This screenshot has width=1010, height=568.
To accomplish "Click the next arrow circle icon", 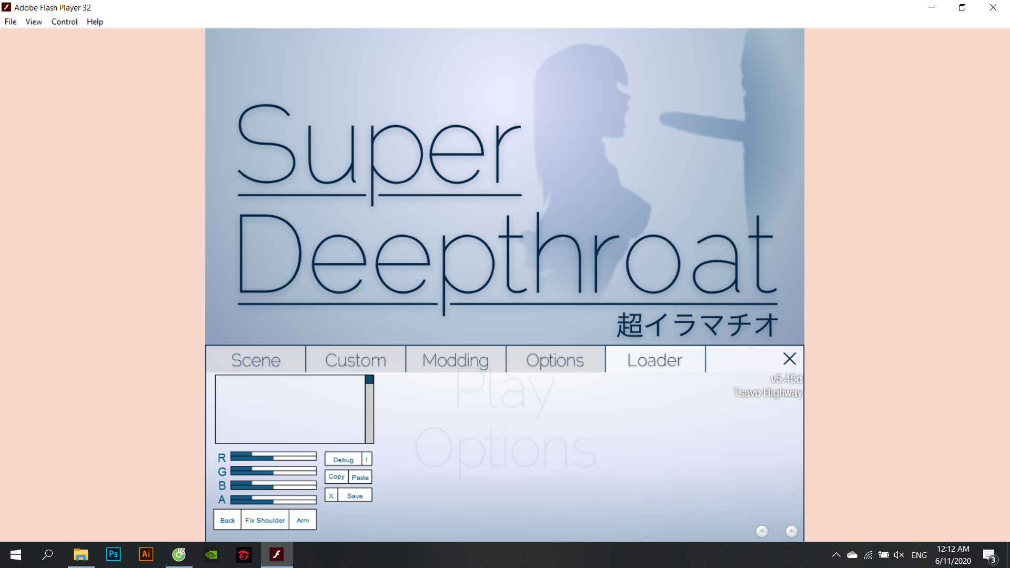I will [791, 531].
